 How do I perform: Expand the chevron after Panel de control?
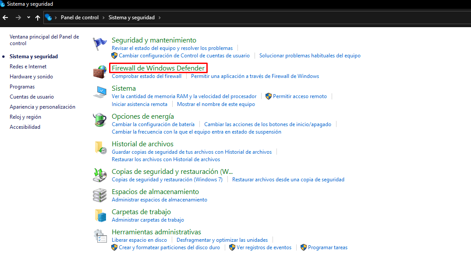click(x=104, y=18)
